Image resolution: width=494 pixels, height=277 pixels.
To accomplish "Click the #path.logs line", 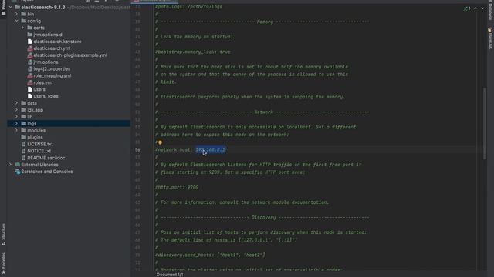I will (x=188, y=7).
